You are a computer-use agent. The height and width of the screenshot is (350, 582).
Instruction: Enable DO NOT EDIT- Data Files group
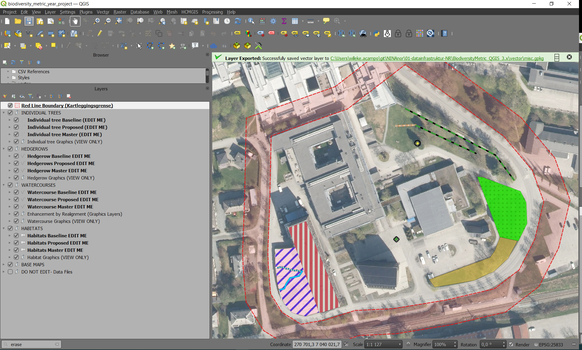click(x=10, y=272)
